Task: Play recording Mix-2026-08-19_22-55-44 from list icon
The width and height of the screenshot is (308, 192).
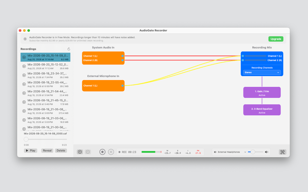Action: [x=24, y=84]
